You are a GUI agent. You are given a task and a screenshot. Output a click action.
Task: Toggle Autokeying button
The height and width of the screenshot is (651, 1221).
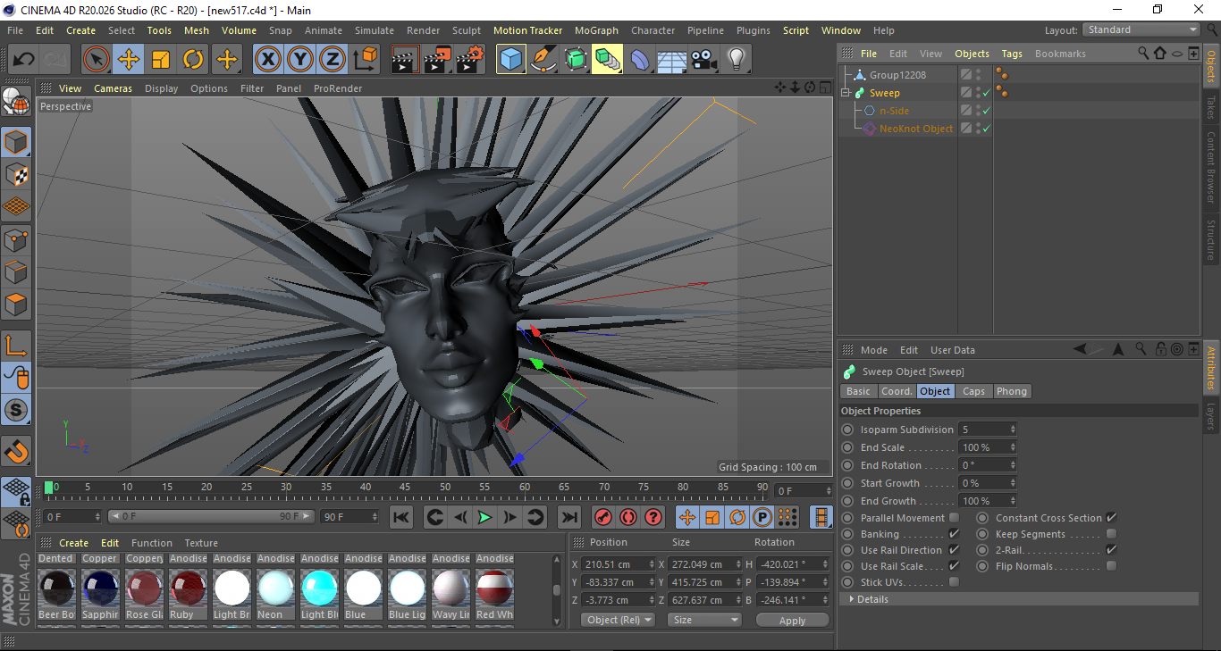(x=628, y=517)
